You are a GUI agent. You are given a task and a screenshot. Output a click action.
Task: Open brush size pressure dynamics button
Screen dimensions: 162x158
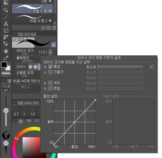[50, 52]
